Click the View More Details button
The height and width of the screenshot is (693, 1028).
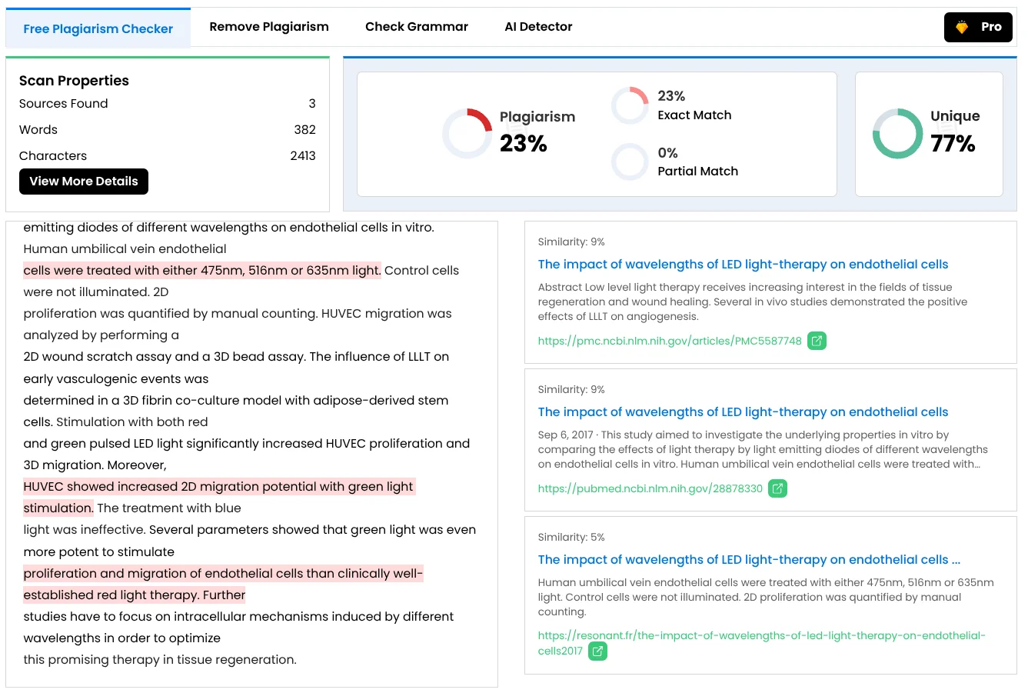pos(83,181)
